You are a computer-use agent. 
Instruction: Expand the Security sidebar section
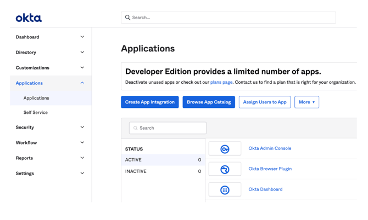pos(82,128)
